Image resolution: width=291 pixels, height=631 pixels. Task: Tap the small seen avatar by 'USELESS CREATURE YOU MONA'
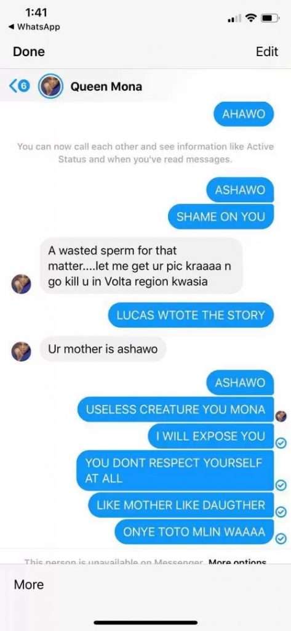pos(282,417)
